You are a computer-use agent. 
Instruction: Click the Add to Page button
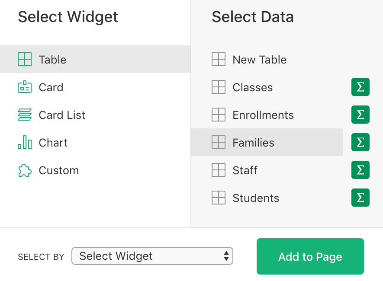tap(310, 256)
